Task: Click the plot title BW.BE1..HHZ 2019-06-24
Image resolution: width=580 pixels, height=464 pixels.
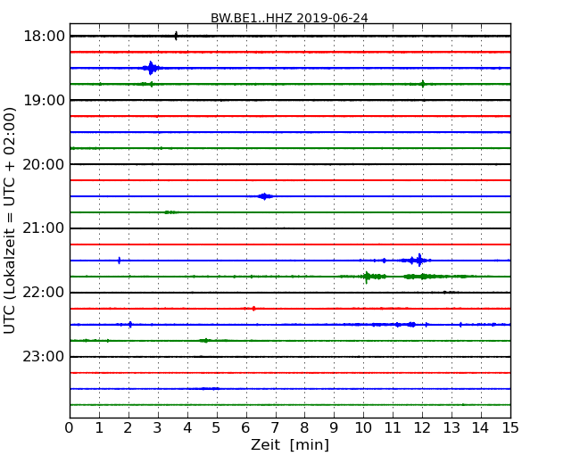Action: click(289, 18)
